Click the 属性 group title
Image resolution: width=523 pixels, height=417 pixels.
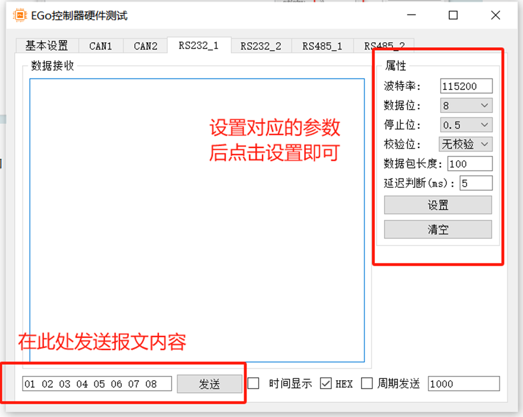tap(395, 66)
